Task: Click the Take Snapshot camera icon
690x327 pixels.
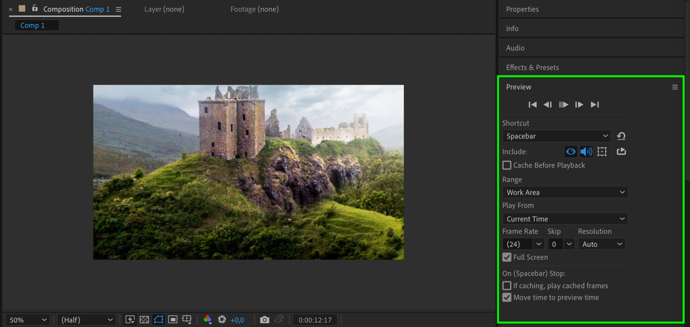Action: (x=264, y=320)
